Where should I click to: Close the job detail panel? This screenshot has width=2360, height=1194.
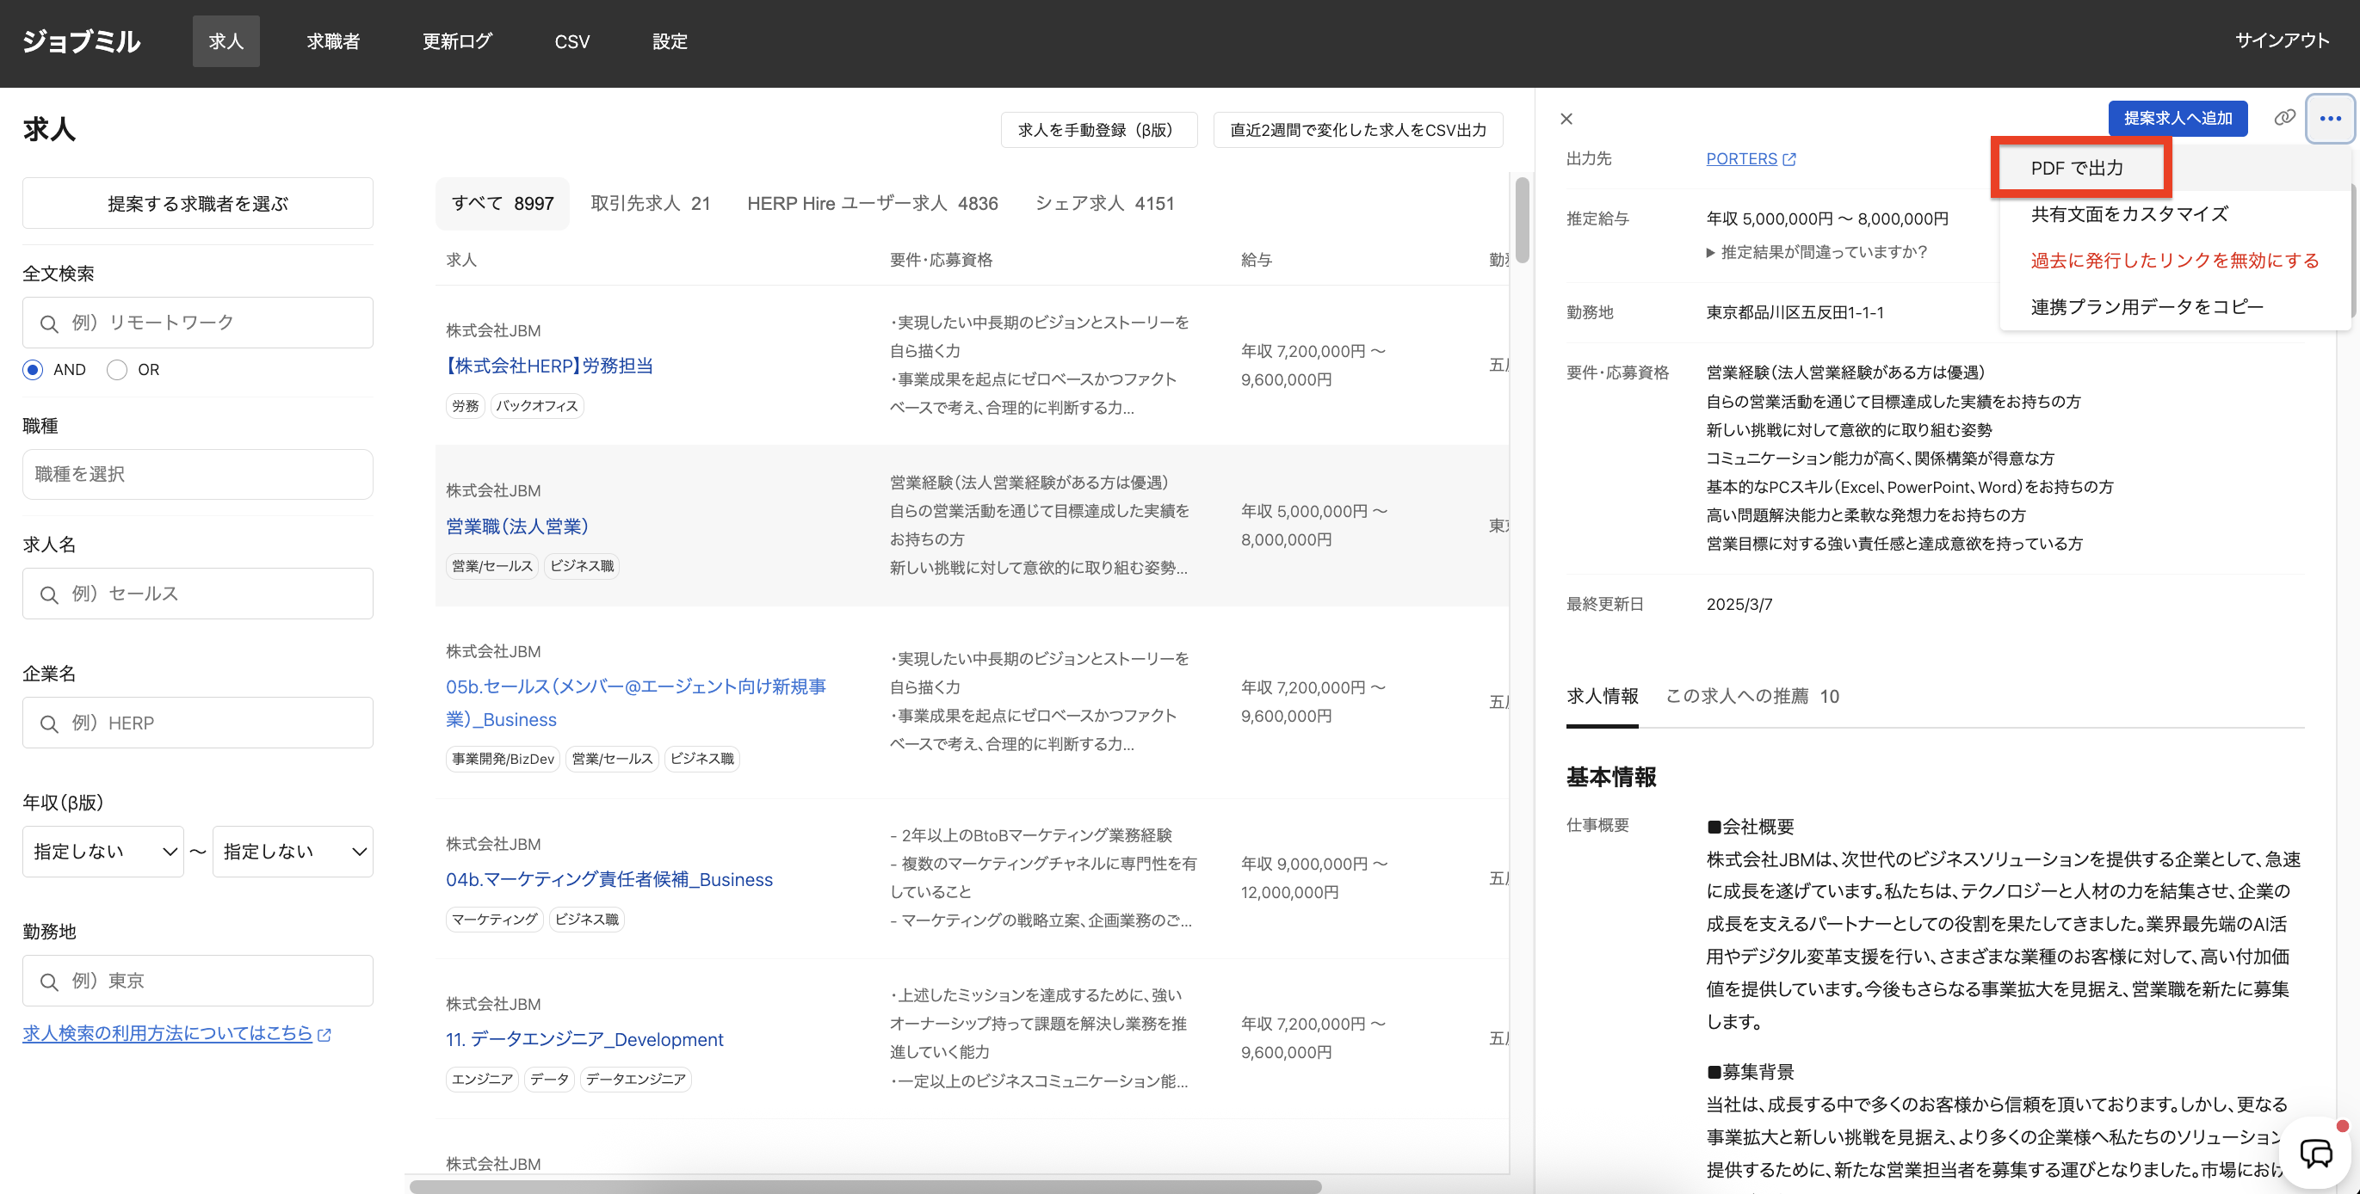pyautogui.click(x=1566, y=119)
